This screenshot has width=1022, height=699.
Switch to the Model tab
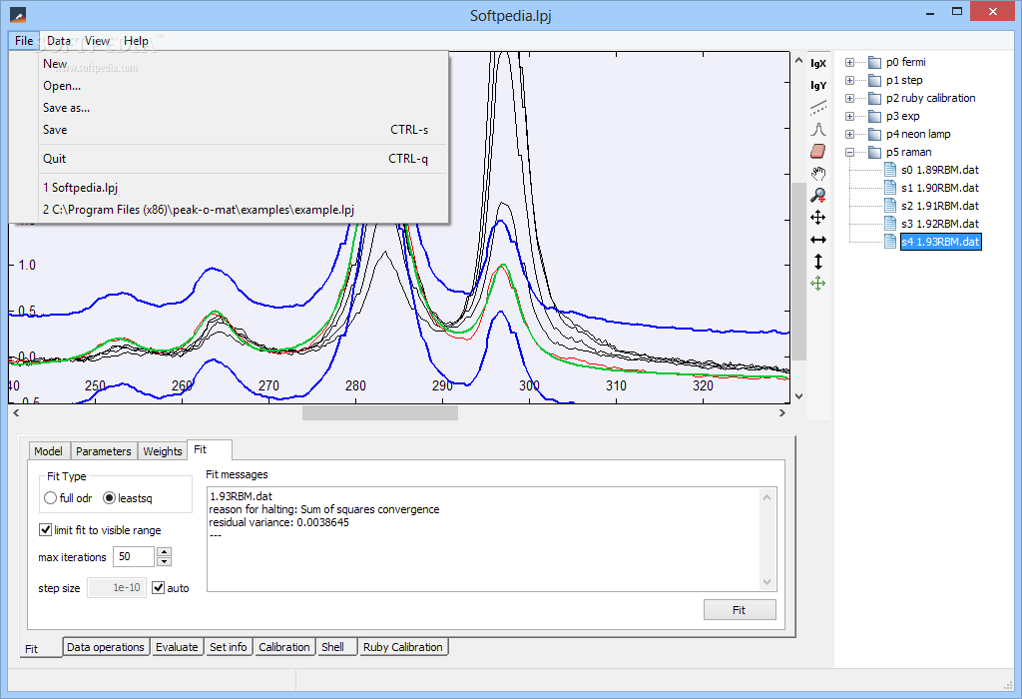[48, 451]
